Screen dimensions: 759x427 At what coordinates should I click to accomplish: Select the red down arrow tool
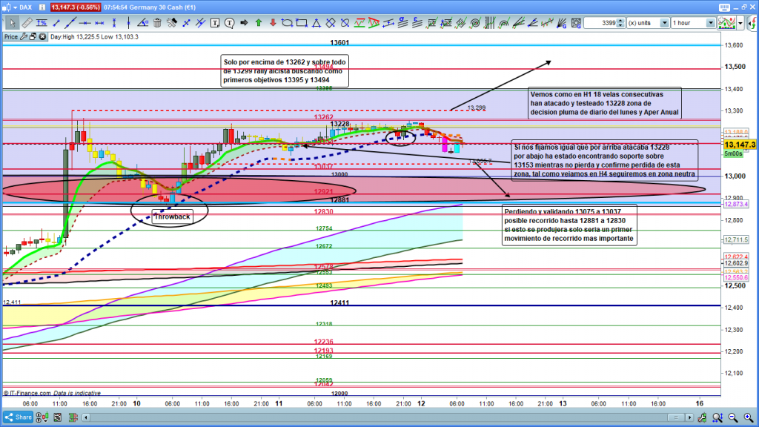tap(271, 23)
